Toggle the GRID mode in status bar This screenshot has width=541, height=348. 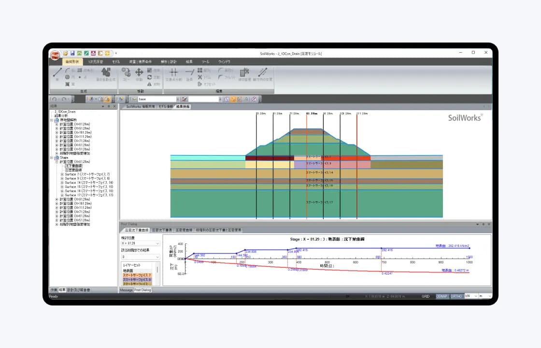pos(426,296)
